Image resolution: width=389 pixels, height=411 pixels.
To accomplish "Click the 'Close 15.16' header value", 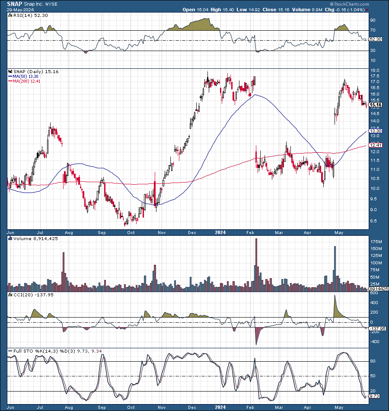I will pos(276,10).
